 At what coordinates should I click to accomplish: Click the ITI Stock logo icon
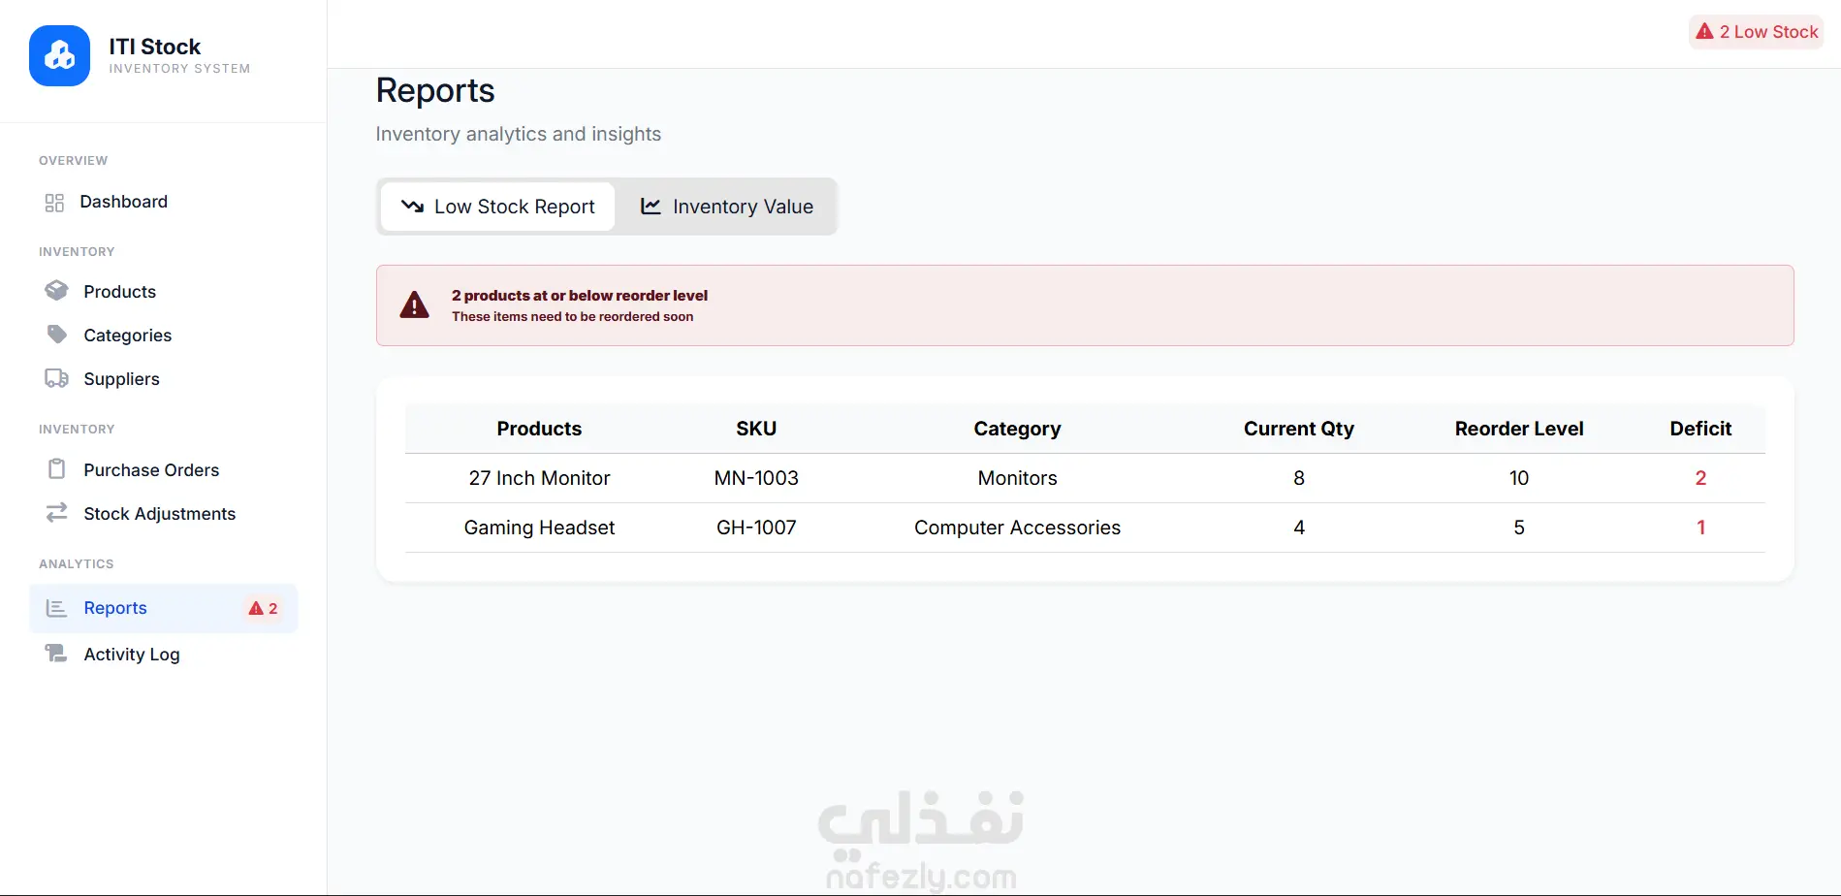[x=59, y=55]
